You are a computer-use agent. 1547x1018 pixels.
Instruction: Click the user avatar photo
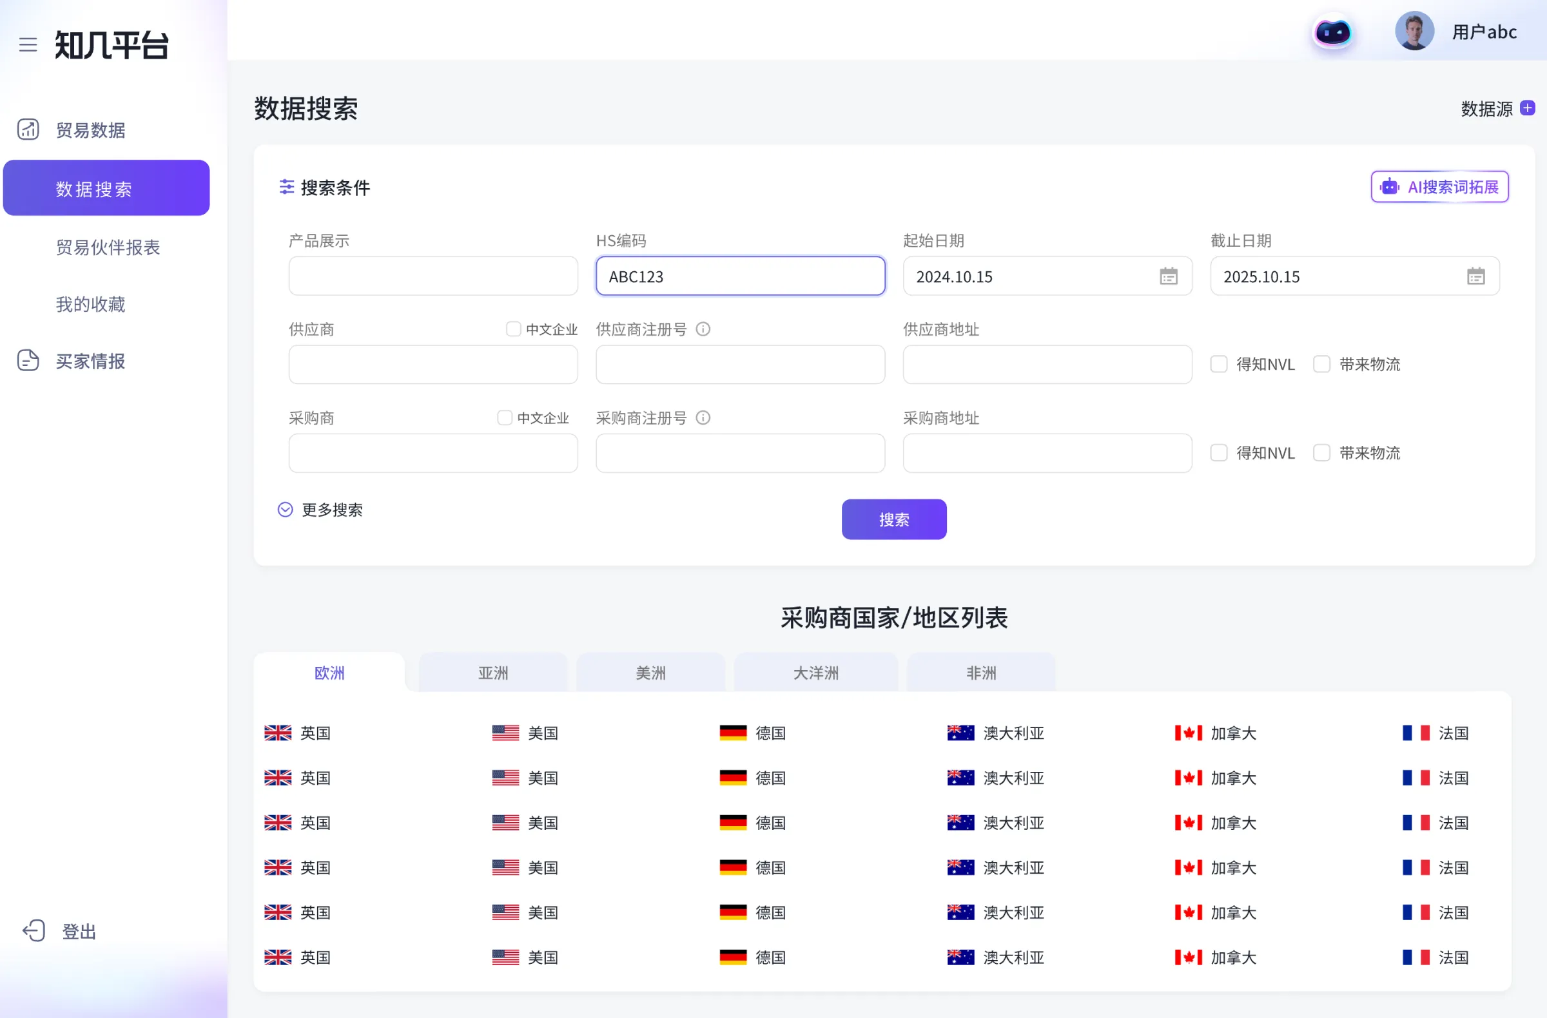[1414, 31]
